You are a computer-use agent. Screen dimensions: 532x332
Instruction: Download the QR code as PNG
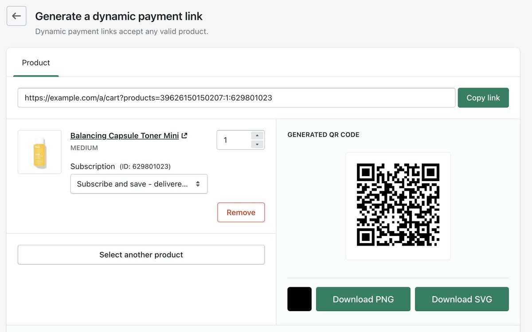(x=363, y=299)
